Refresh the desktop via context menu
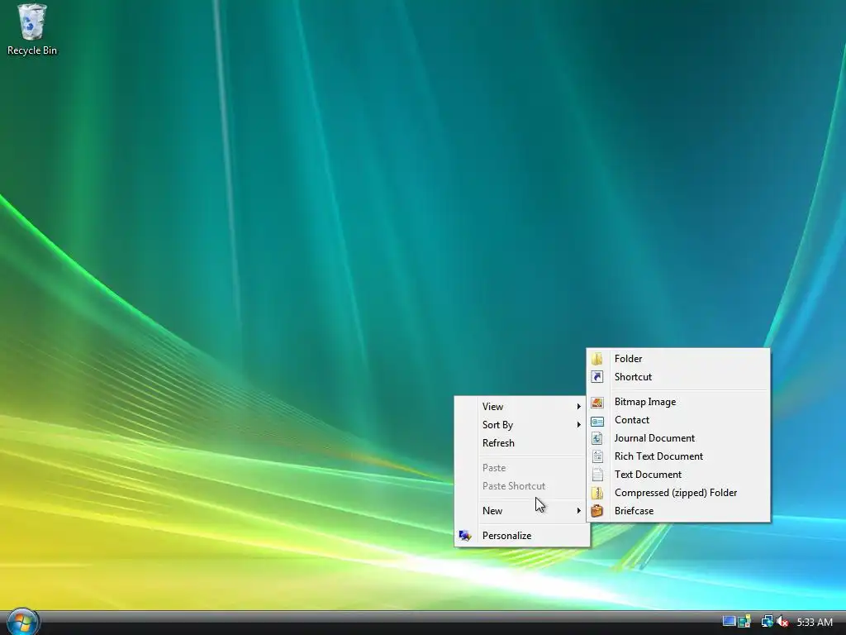This screenshot has width=846, height=635. 522,443
